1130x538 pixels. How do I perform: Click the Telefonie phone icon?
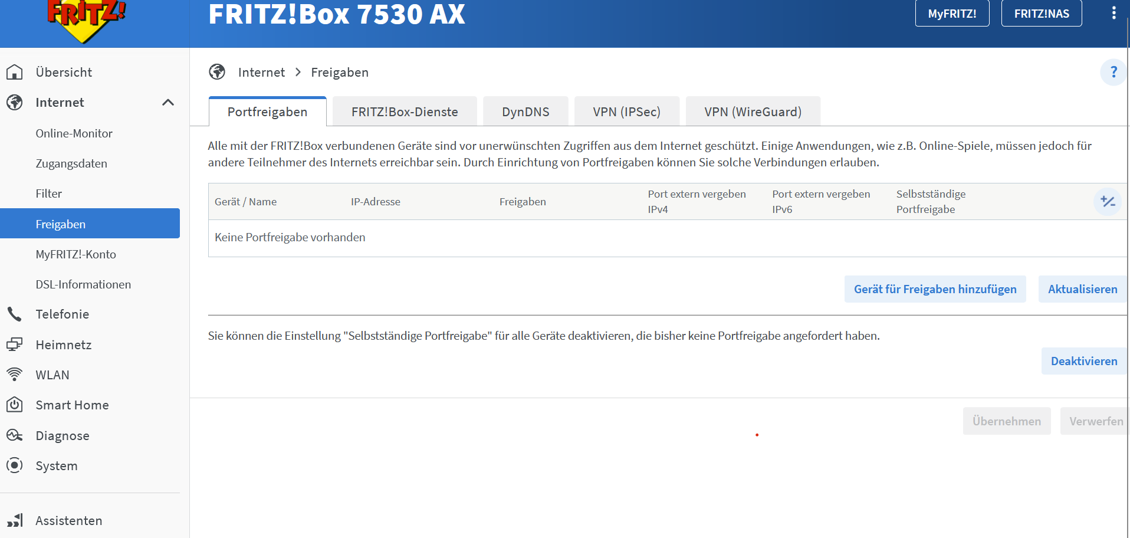[15, 314]
